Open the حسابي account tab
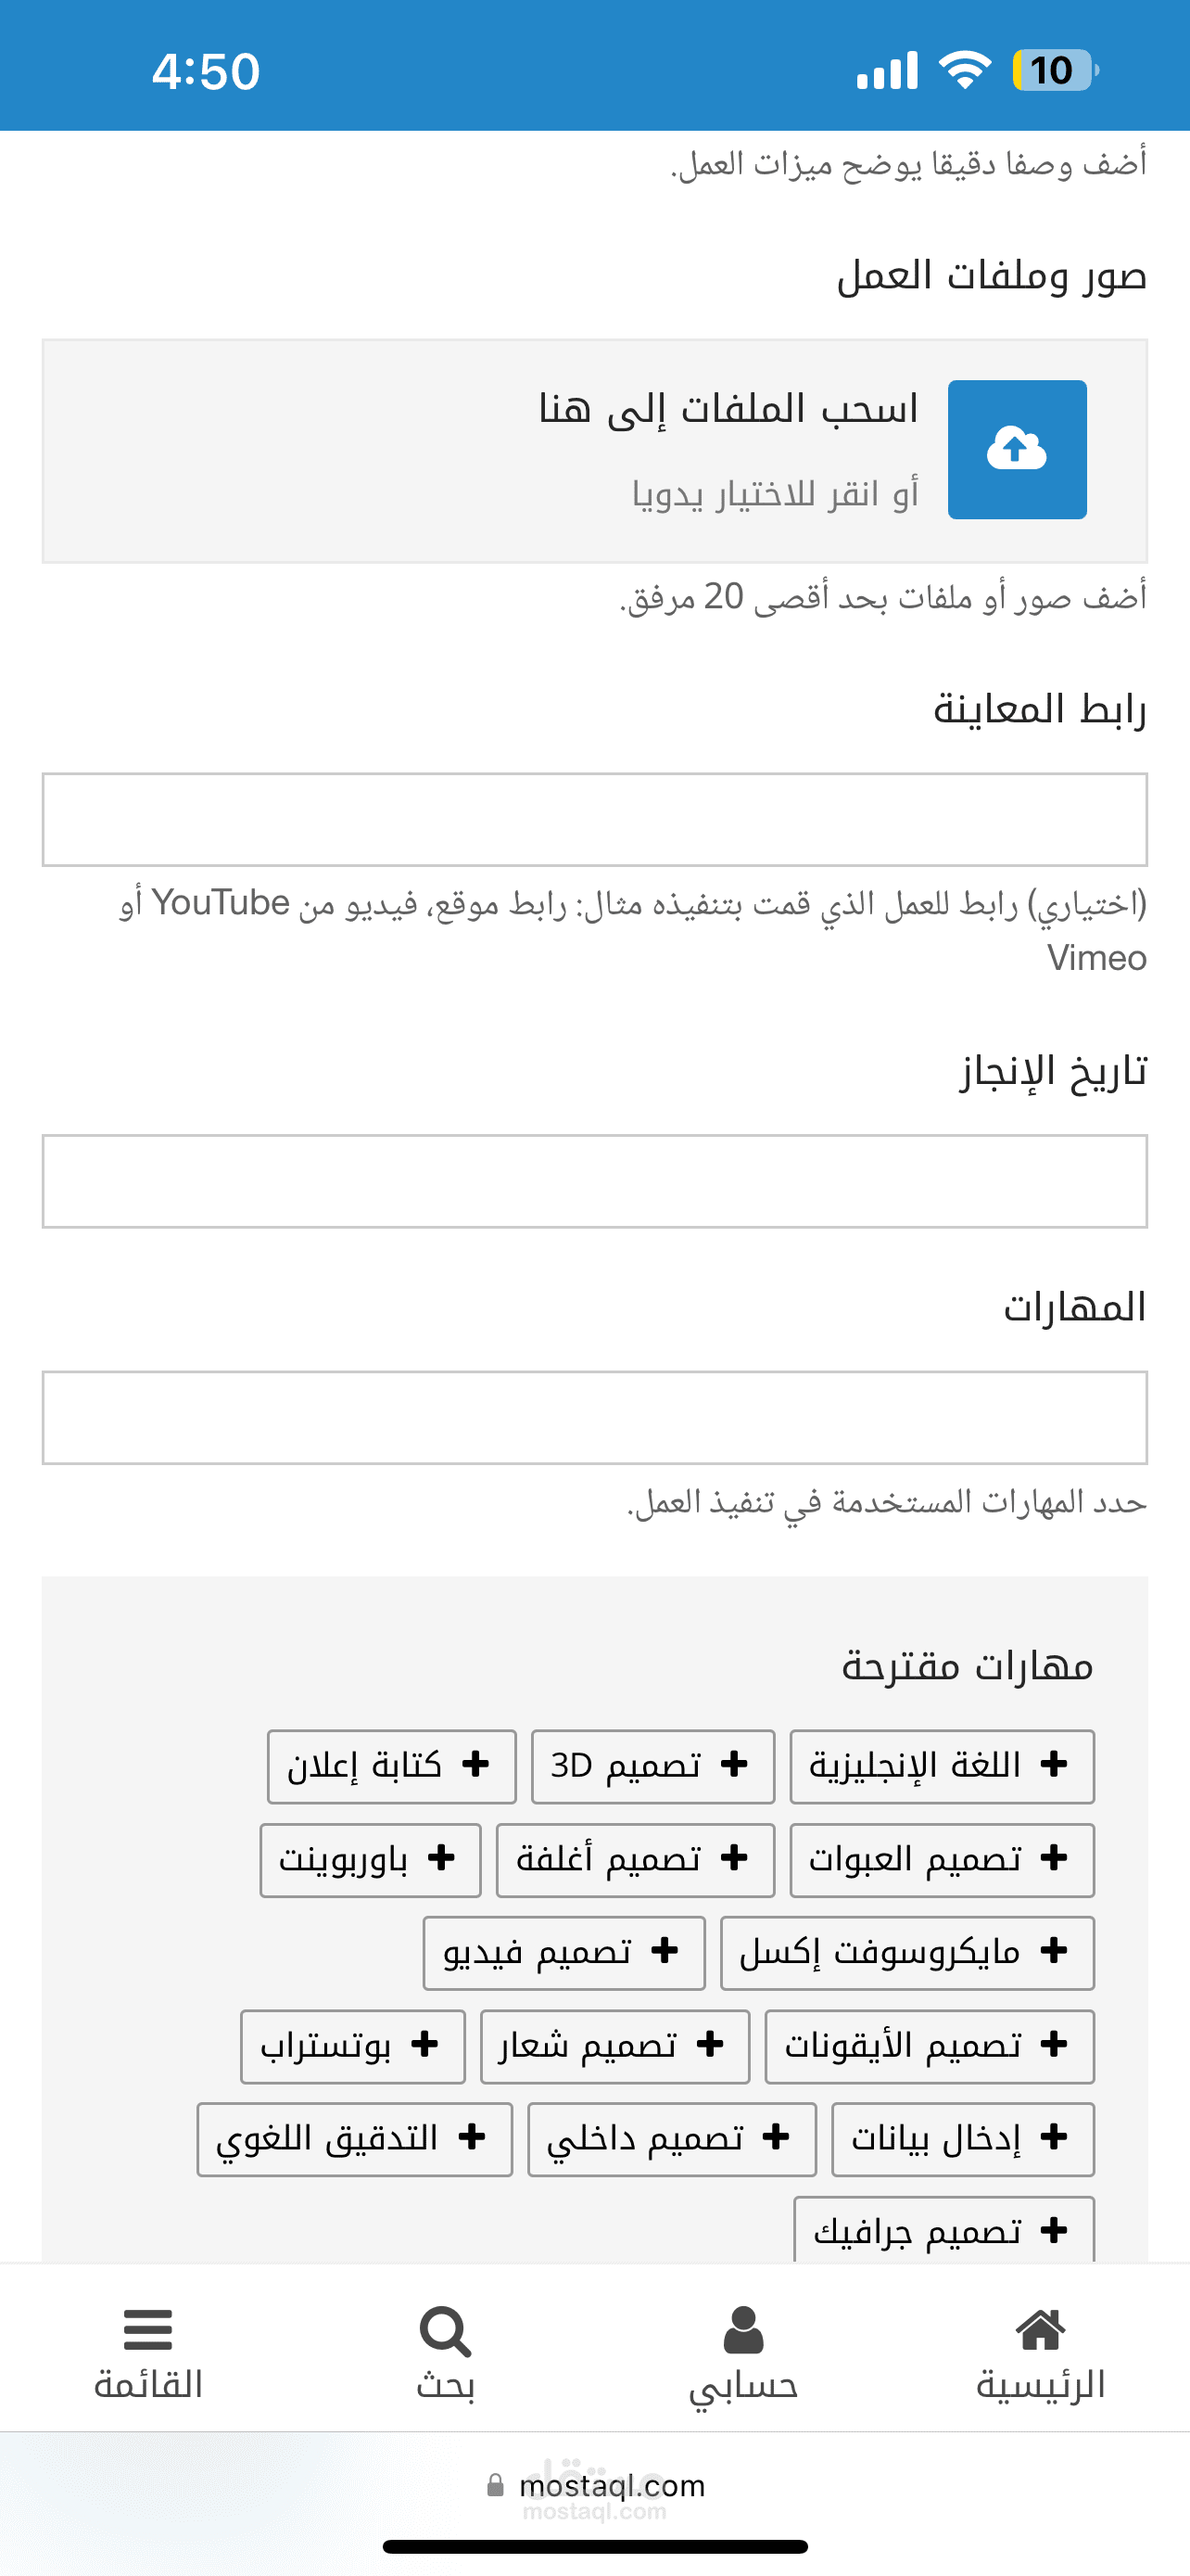 742,2352
